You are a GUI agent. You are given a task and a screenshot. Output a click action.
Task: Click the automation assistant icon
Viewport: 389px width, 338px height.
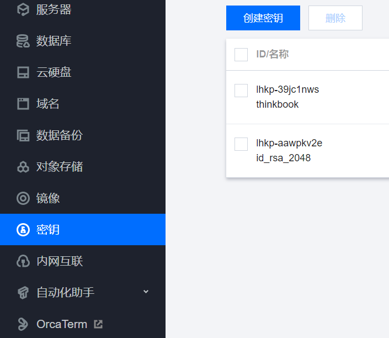click(x=23, y=293)
